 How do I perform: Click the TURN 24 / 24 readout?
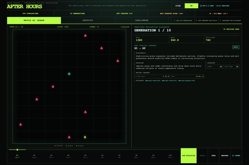click(x=16, y=27)
